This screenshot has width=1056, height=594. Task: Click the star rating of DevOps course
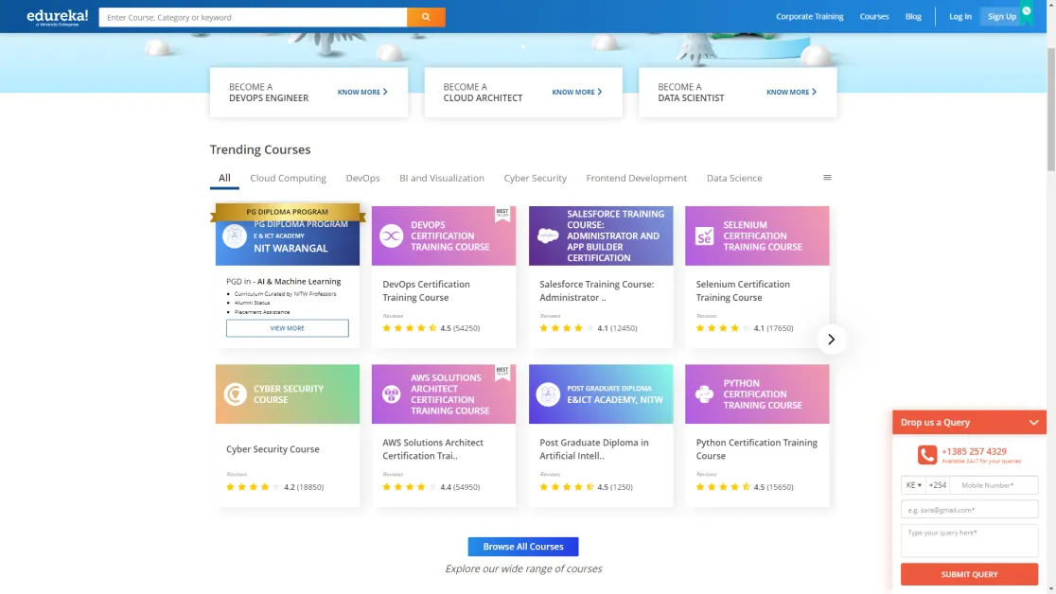(x=410, y=328)
